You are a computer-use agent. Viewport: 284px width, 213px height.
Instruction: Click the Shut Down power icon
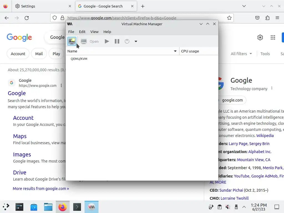tap(127, 41)
